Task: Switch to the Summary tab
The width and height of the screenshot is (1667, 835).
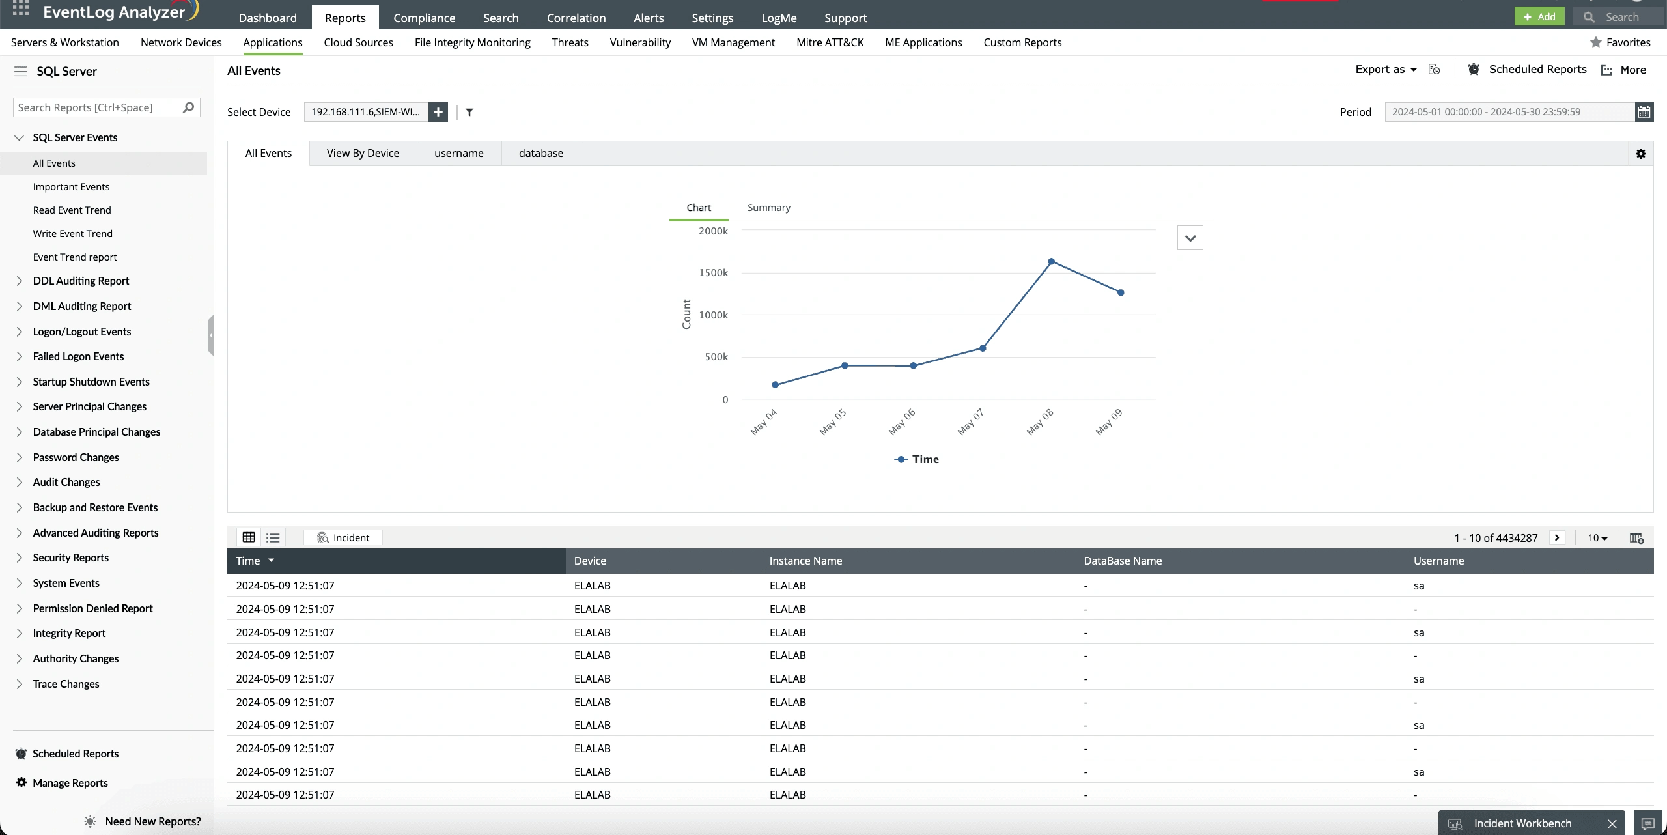Action: (768, 208)
